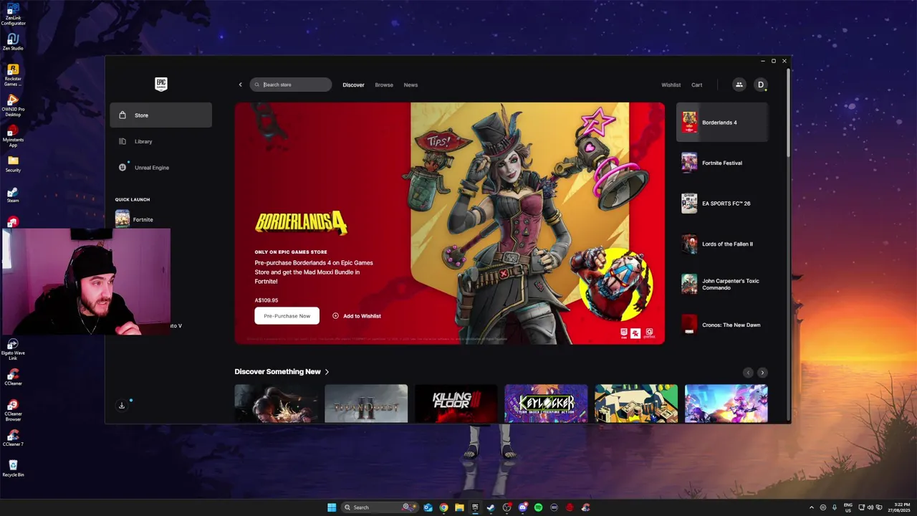Switch to the Browse tab

pos(384,85)
